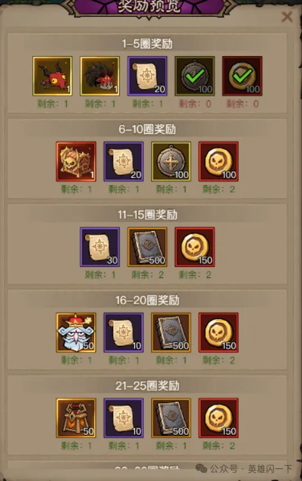Click the claimed compass medal with green checkmark
The height and width of the screenshot is (481, 302).
[x=195, y=76]
